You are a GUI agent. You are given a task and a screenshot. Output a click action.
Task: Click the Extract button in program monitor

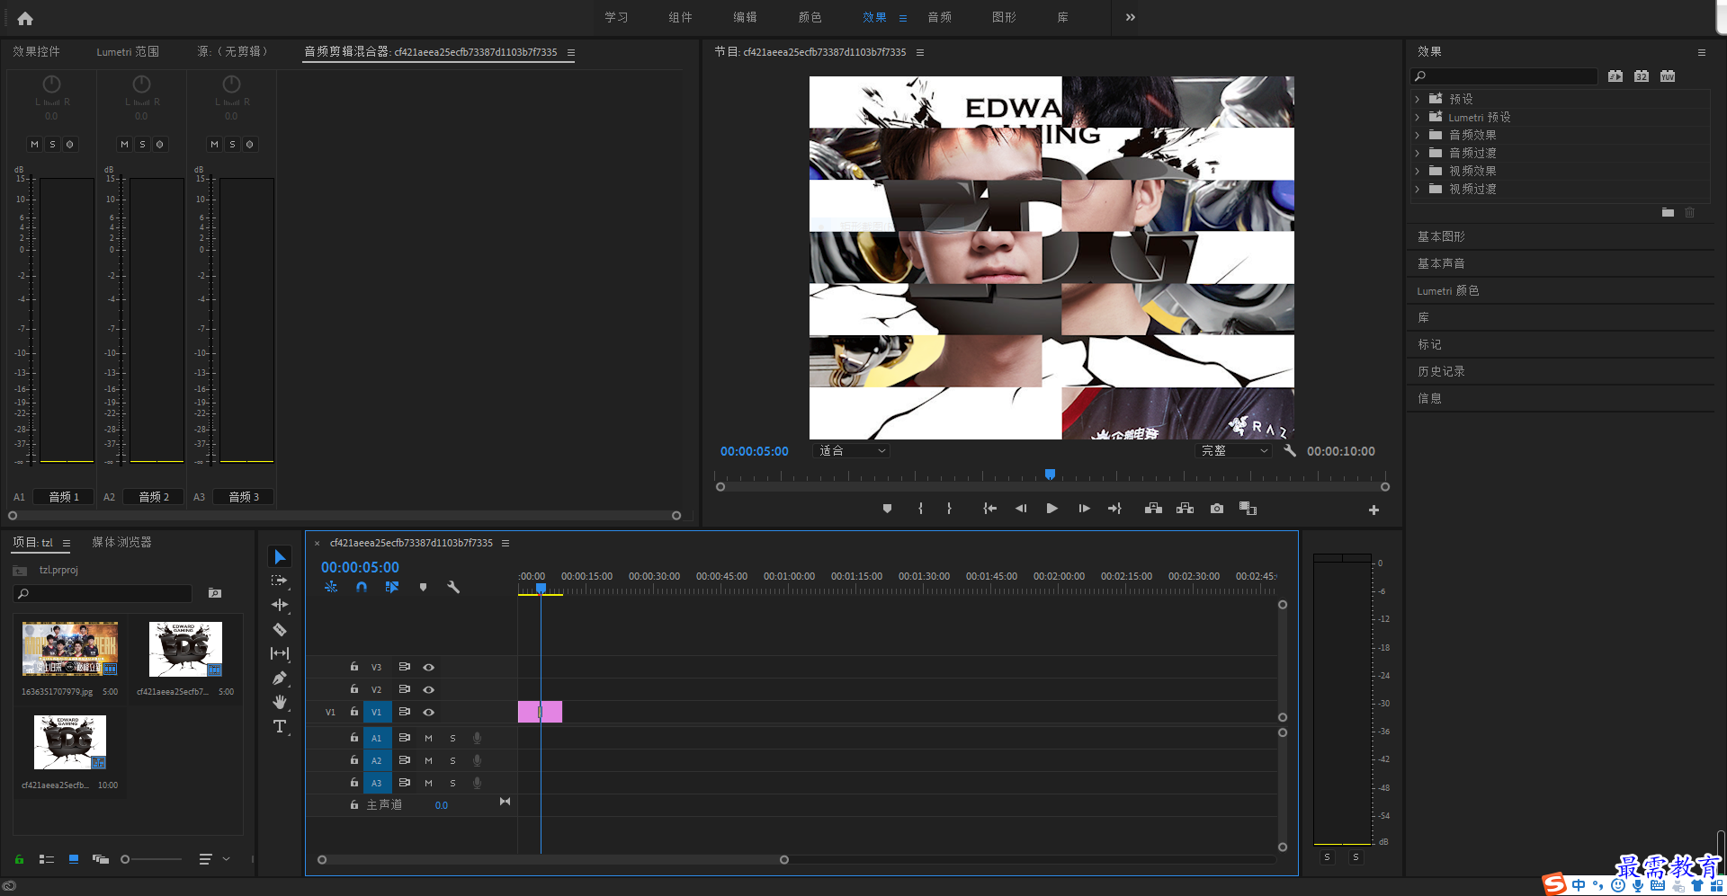[1186, 509]
